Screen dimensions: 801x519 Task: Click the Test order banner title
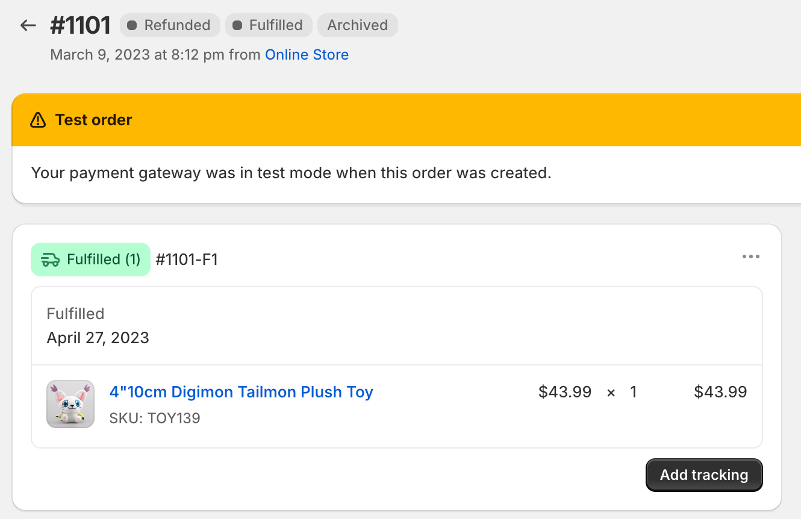93,120
